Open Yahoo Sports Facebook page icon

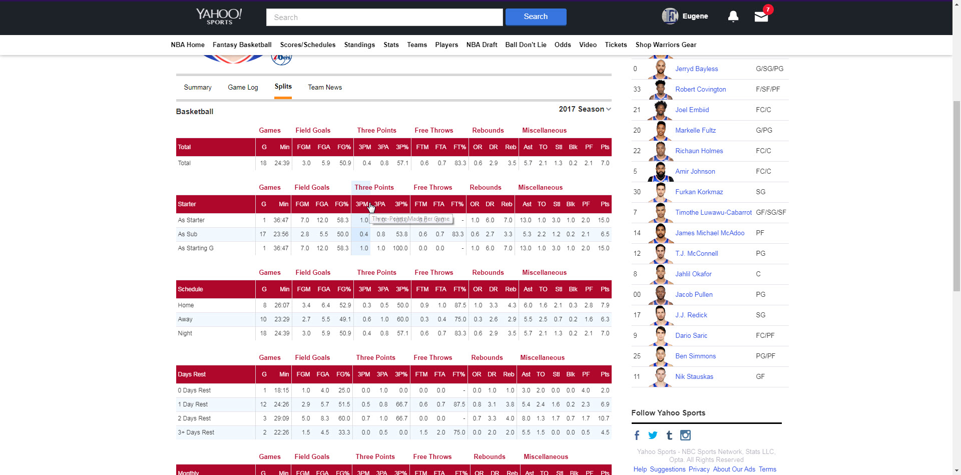(x=637, y=435)
